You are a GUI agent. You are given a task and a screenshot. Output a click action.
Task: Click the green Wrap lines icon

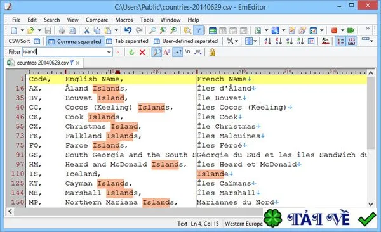[213, 30]
